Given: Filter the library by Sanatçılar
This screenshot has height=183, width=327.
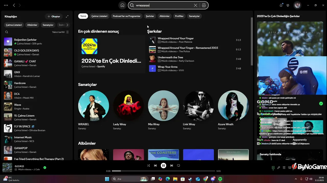Looking at the screenshot, I should (x=48, y=25).
